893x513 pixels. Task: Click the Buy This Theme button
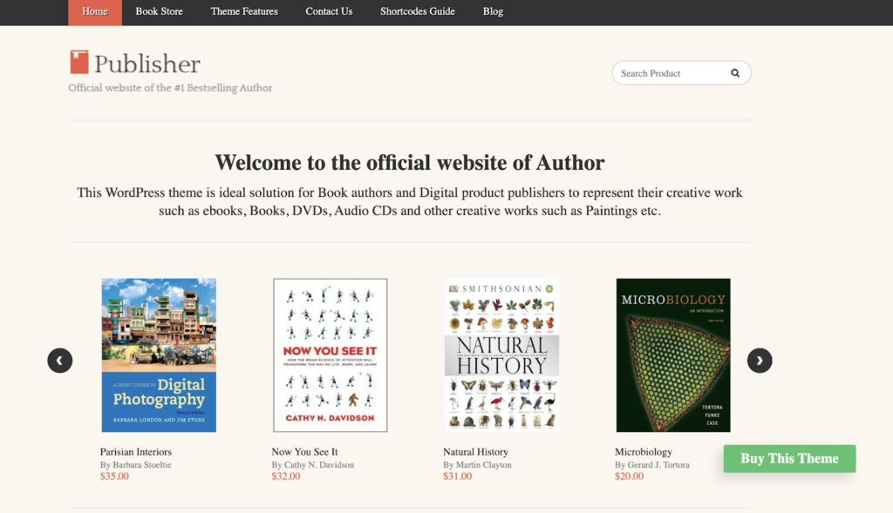pos(789,458)
